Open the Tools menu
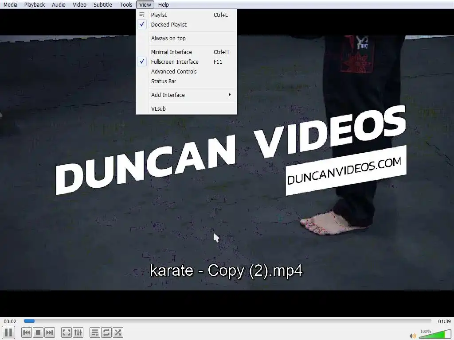Viewport: 454px width, 340px height. click(x=125, y=4)
